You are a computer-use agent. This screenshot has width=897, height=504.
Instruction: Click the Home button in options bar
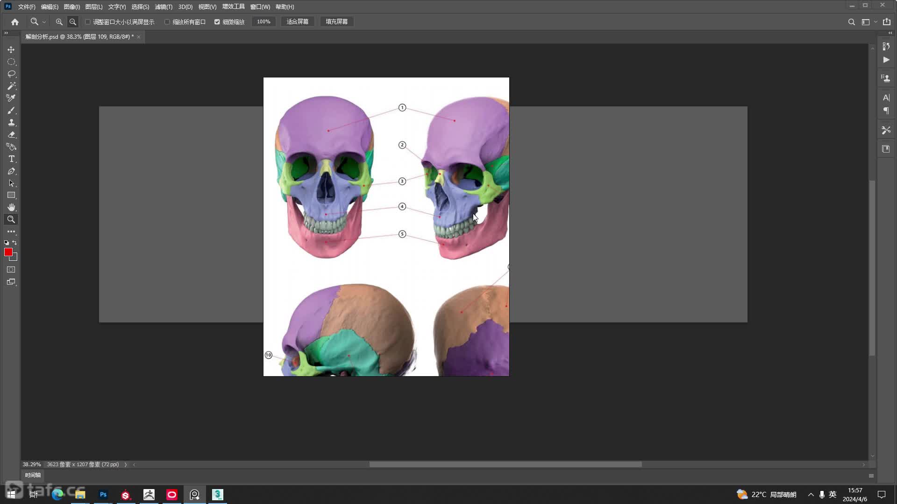[x=15, y=22]
